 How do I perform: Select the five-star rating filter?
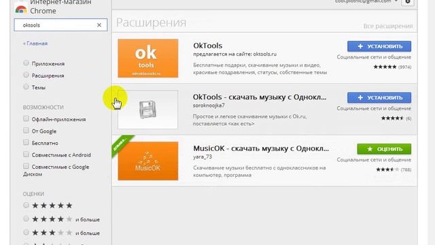click(26, 206)
